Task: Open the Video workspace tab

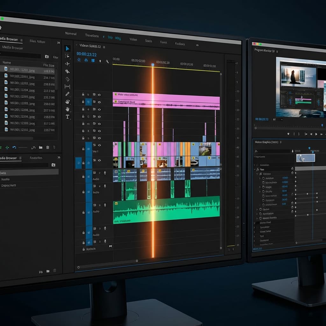Action: click(133, 39)
